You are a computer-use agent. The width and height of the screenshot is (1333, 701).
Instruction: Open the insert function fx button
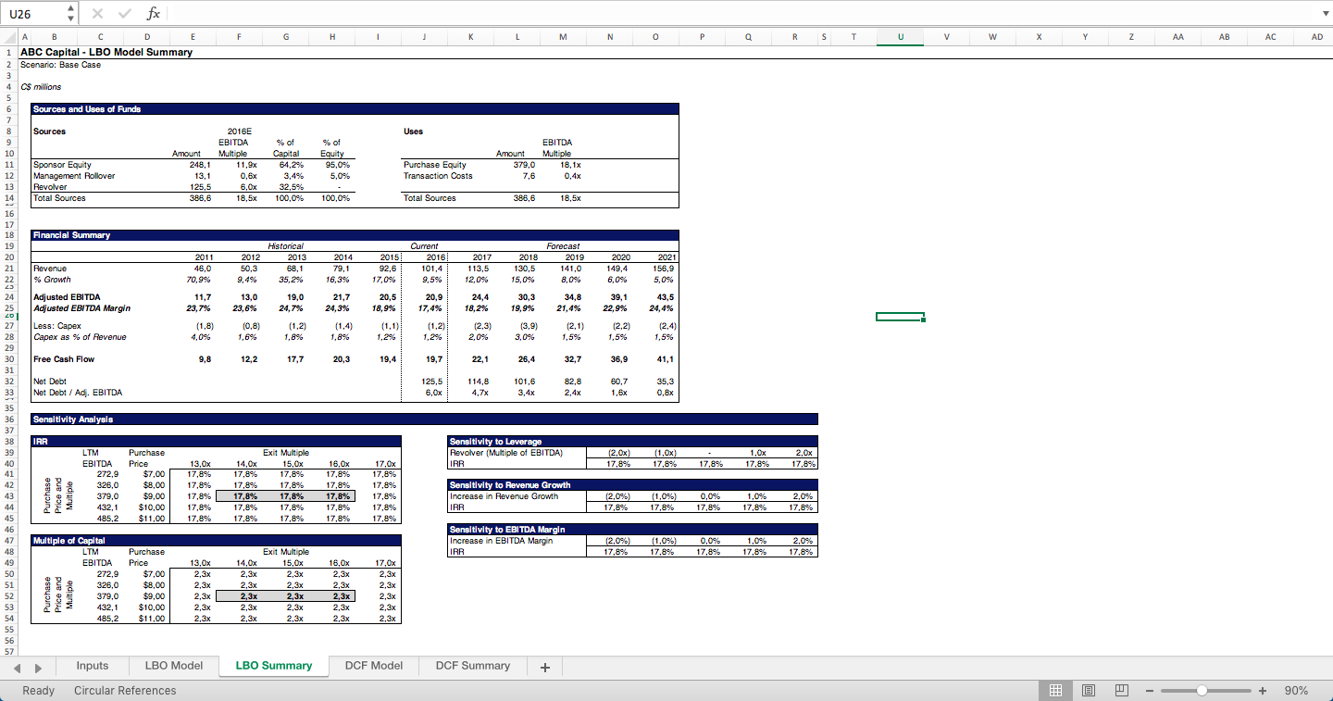click(x=154, y=14)
